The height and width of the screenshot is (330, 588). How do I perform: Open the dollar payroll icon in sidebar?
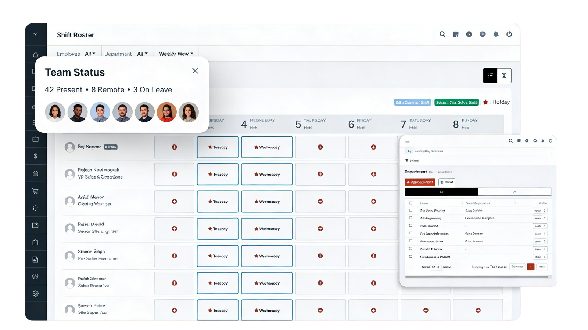pos(36,156)
